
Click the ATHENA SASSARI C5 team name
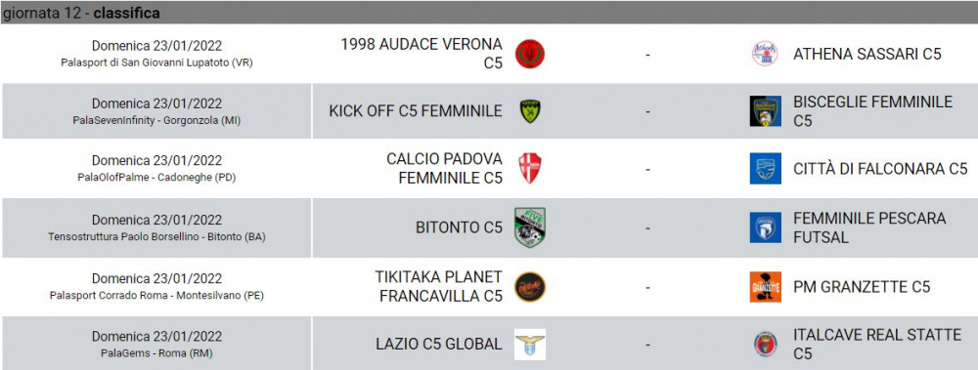point(867,55)
